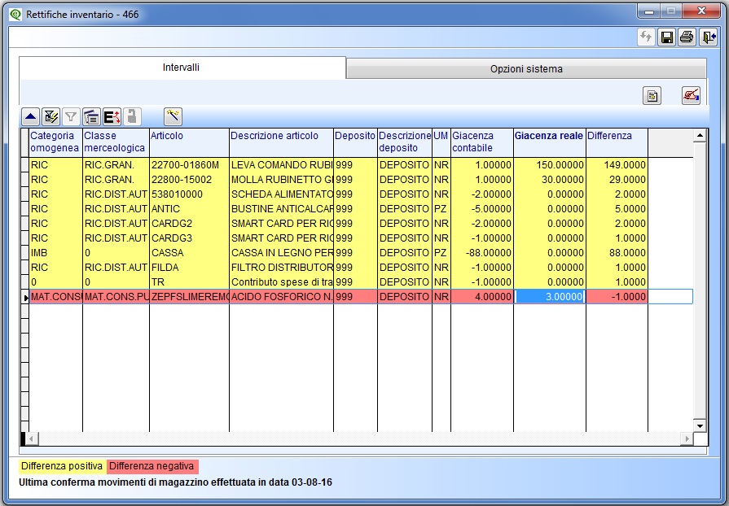Viewport: 729px width, 506px height.
Task: Click the grey padlock icon in the grid toolbar
Action: (x=132, y=116)
